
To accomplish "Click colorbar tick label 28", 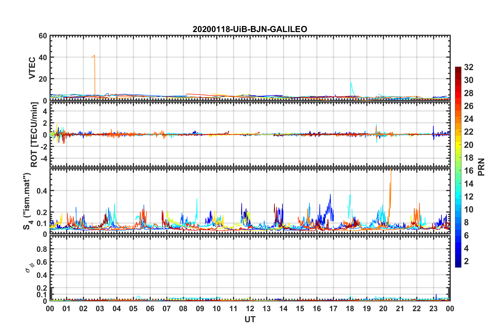I will point(468,93).
